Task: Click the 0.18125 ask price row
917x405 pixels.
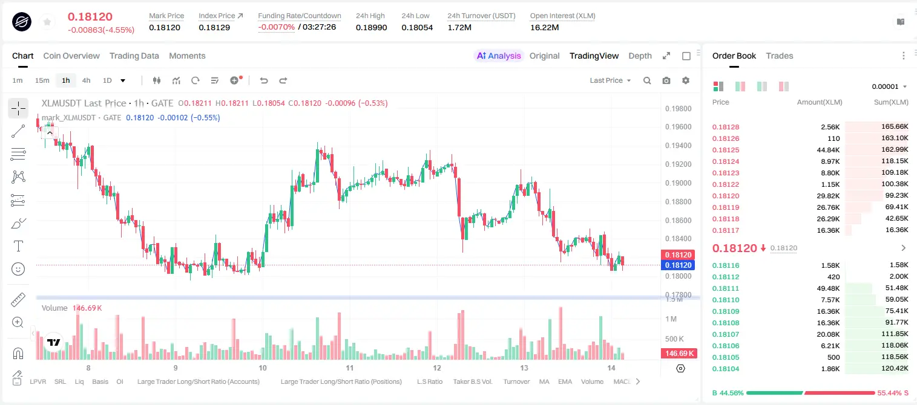Action: click(810, 150)
